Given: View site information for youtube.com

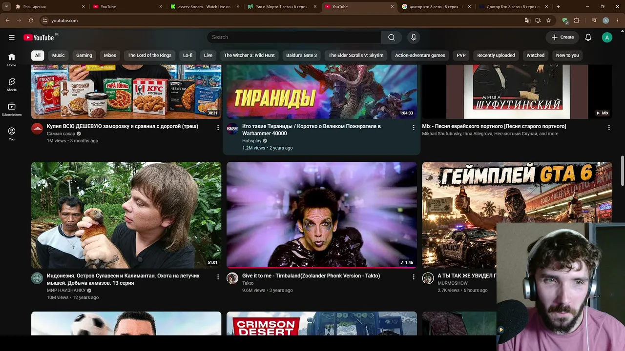Looking at the screenshot, I should coord(44,20).
